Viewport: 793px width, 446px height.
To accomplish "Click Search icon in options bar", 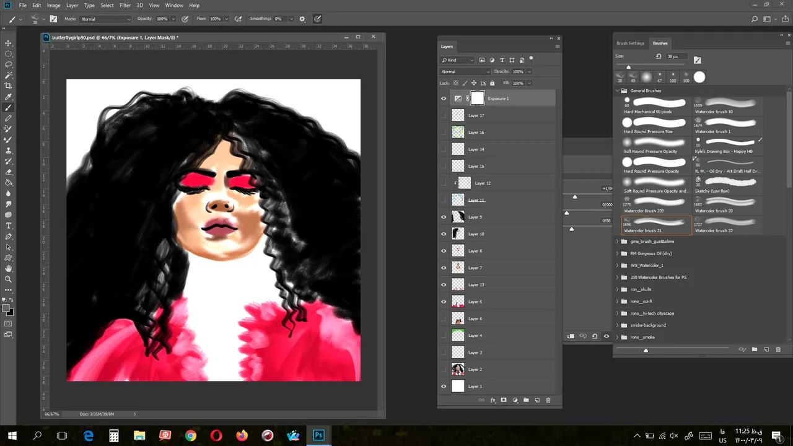I will 755,19.
